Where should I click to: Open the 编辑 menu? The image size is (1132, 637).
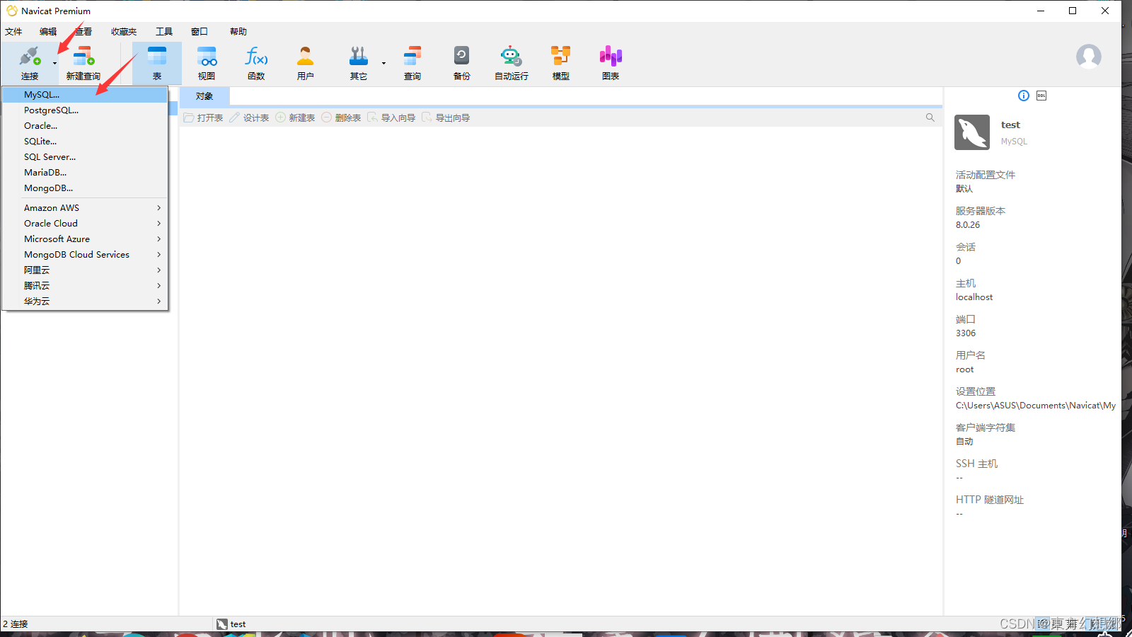[48, 32]
